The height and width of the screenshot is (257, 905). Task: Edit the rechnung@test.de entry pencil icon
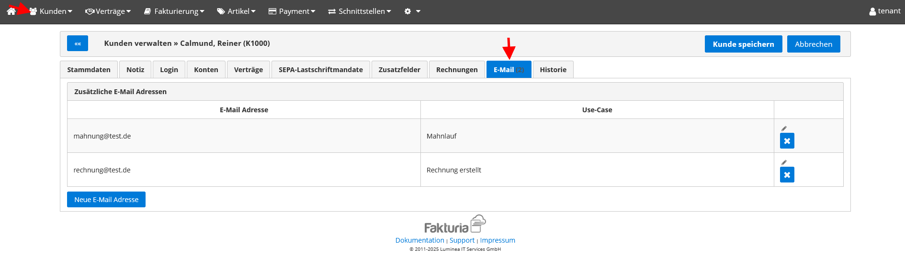pyautogui.click(x=784, y=162)
